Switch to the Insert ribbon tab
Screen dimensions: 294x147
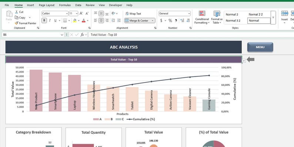(x=30, y=5)
